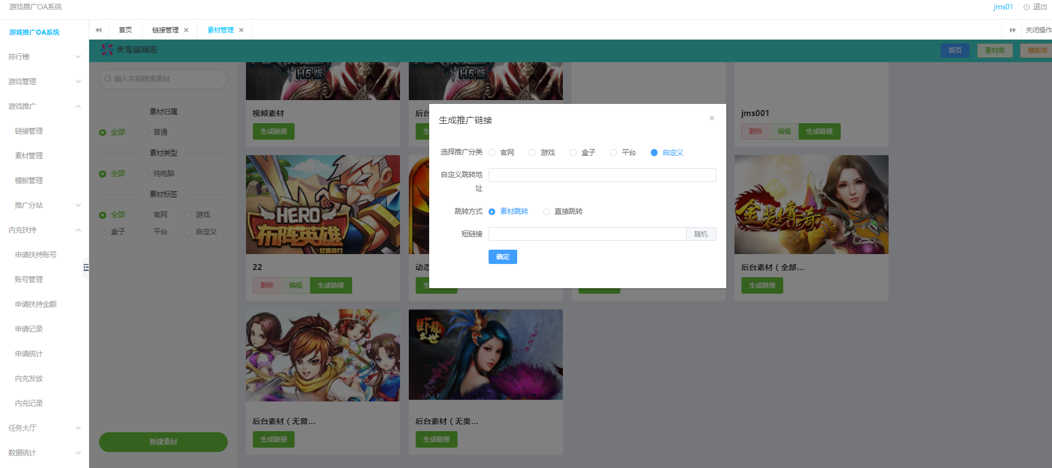Collapse the 游戏推广 sidebar section

tap(44, 106)
